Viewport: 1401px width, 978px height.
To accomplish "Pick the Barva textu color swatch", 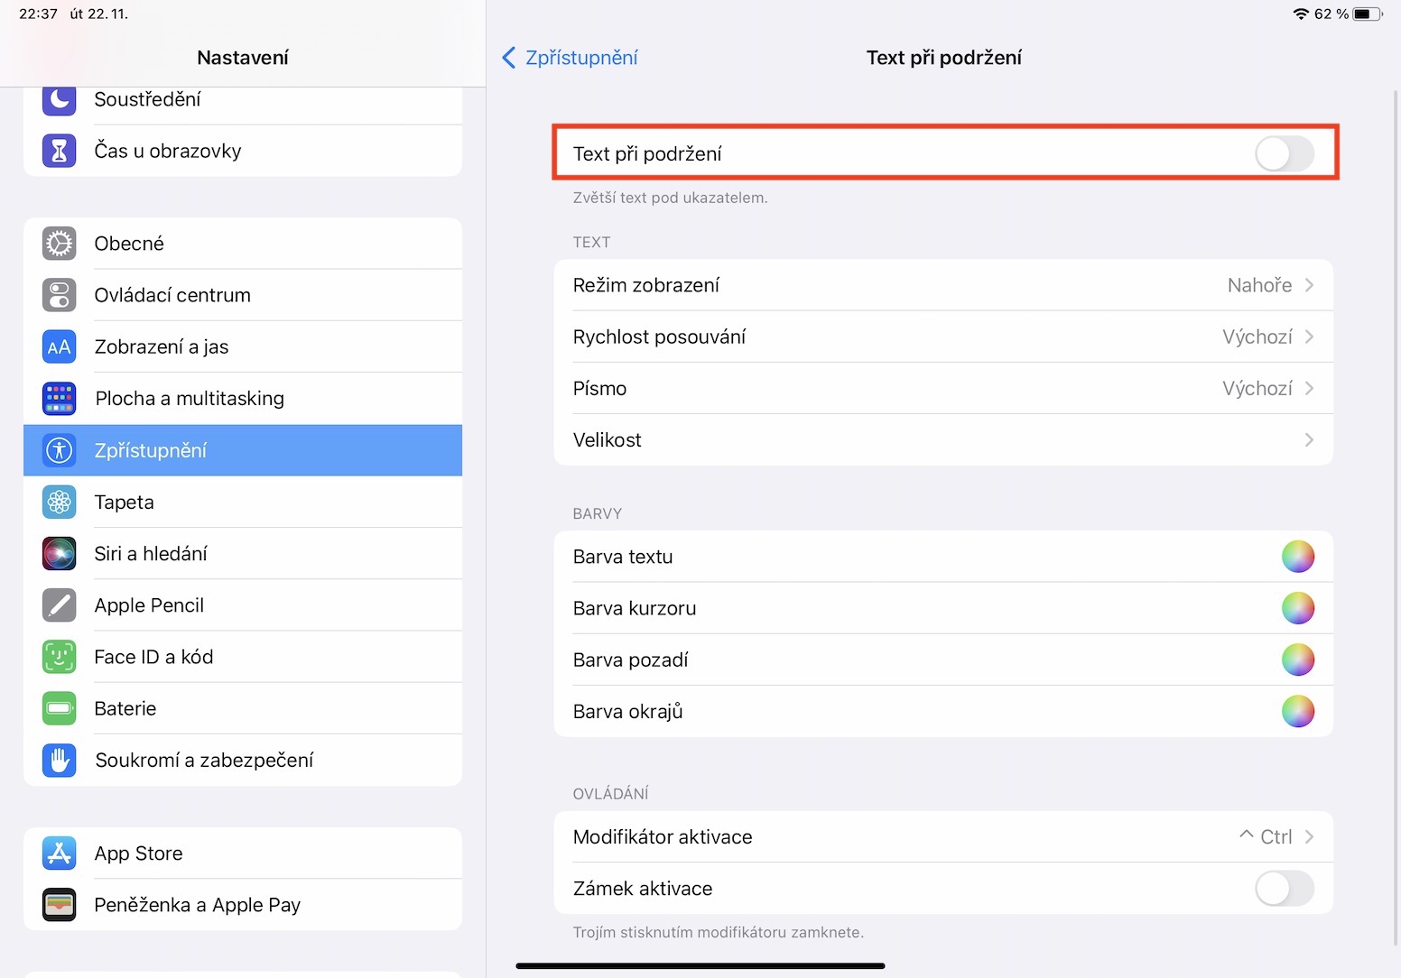I will [1297, 557].
